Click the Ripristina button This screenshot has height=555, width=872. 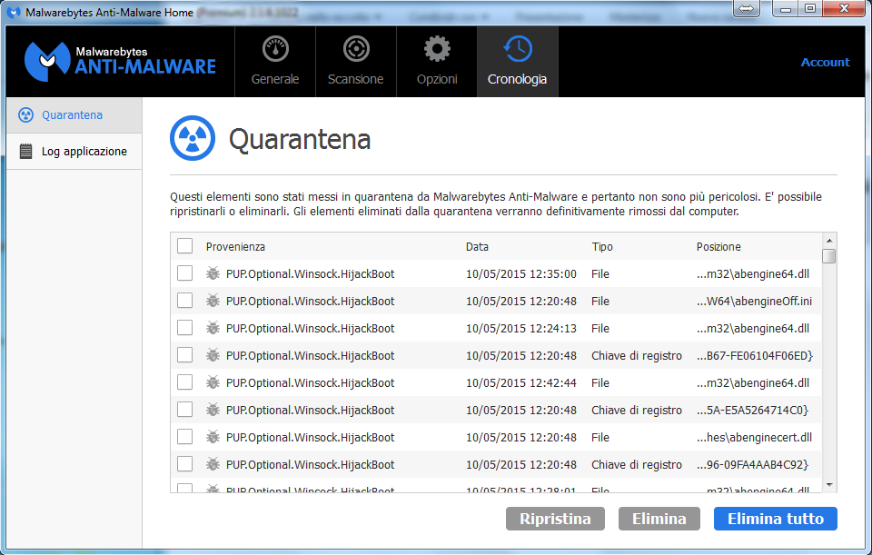555,519
